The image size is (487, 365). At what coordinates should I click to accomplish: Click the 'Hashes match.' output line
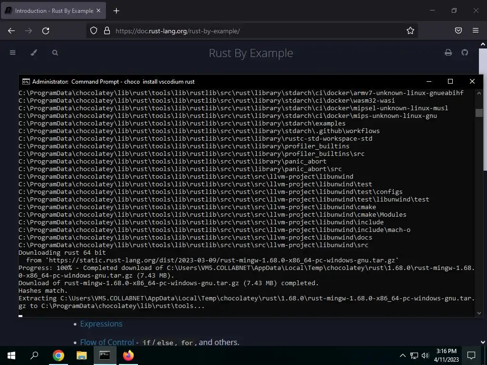(x=43, y=291)
